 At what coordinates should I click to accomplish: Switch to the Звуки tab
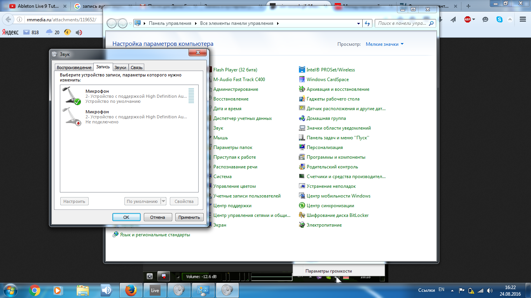pos(121,68)
